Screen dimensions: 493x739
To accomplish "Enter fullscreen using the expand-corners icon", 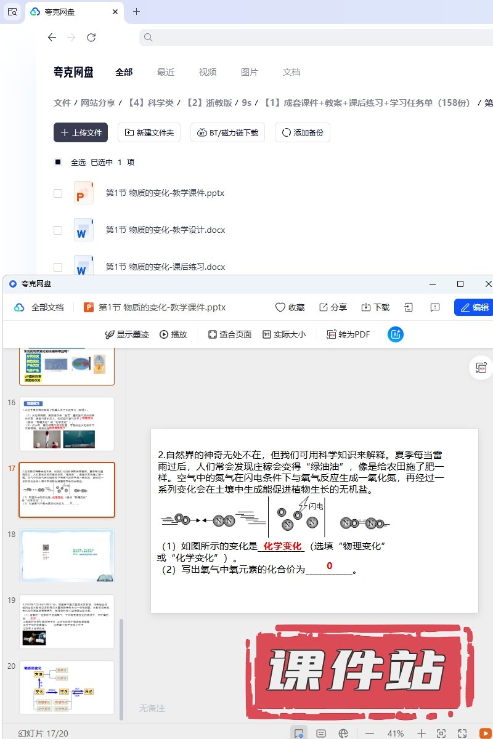I will [x=462, y=733].
